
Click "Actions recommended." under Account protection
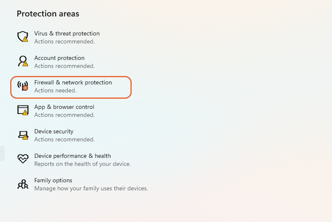(64, 66)
